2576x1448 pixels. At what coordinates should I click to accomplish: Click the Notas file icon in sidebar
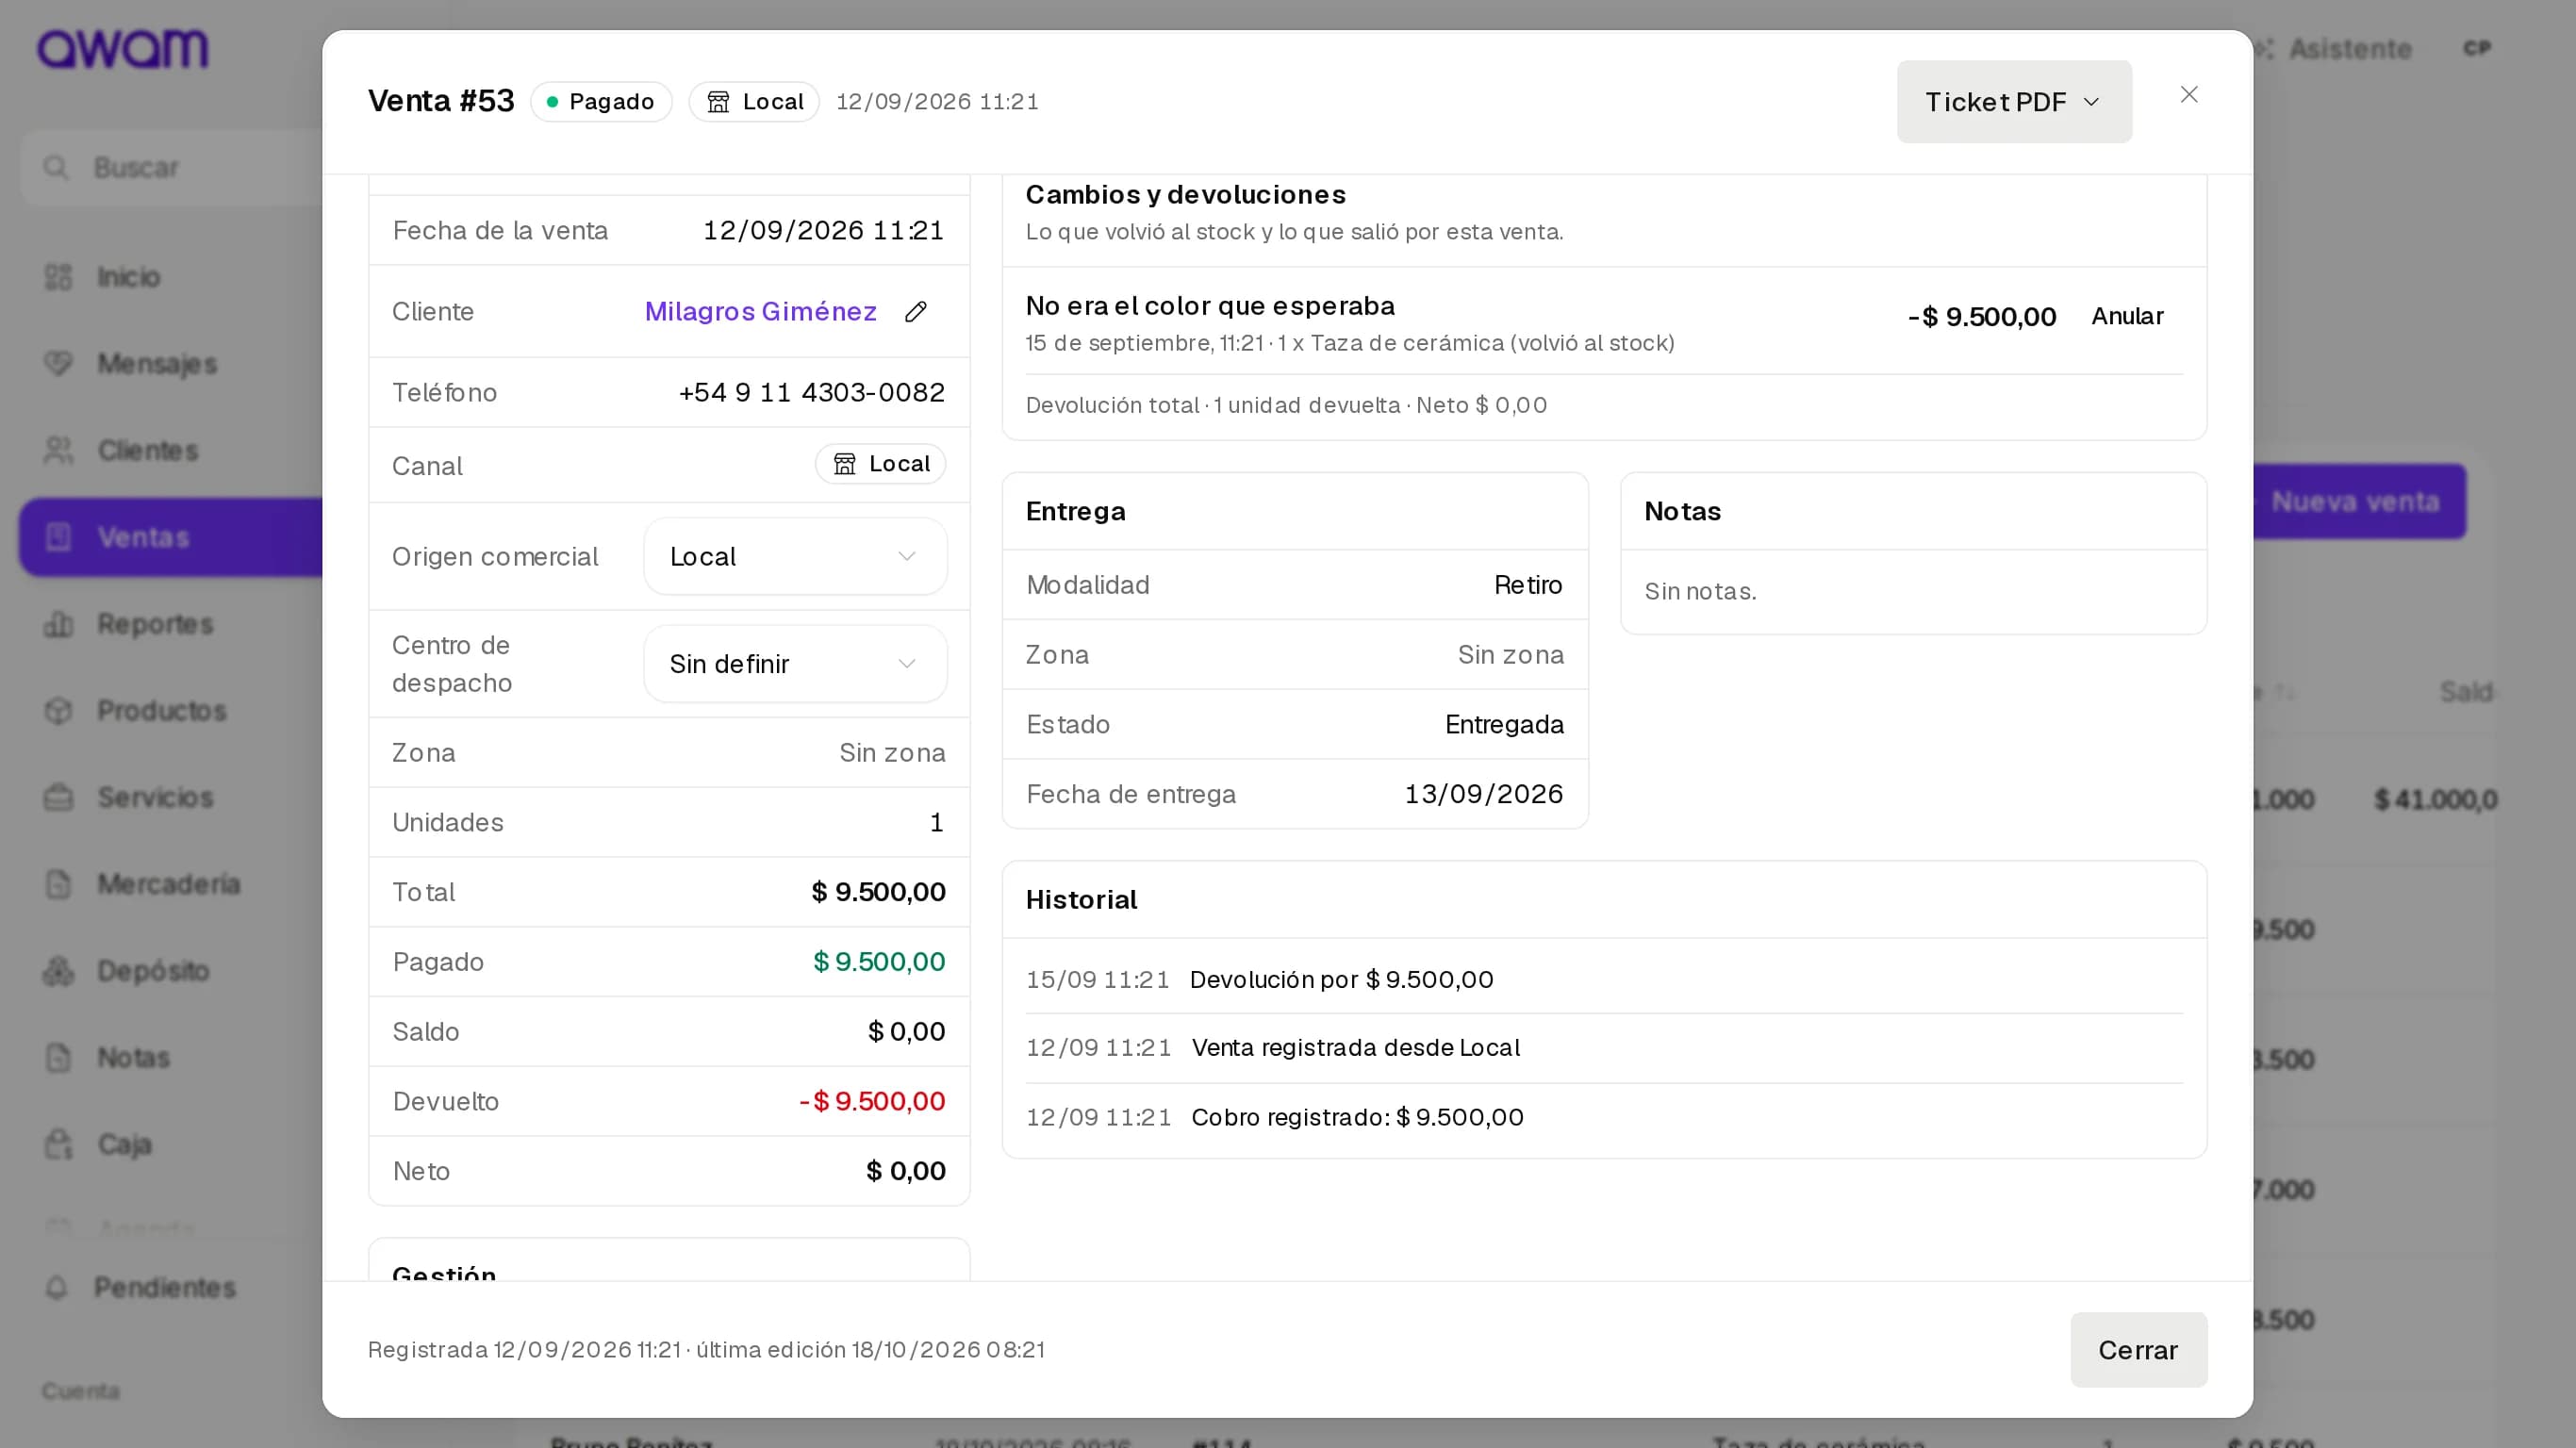click(59, 1057)
